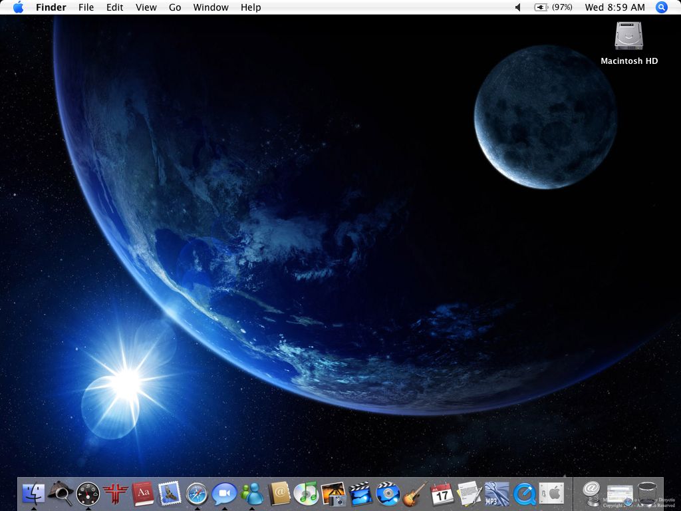Select the Macintosh HD drive icon

coord(629,37)
